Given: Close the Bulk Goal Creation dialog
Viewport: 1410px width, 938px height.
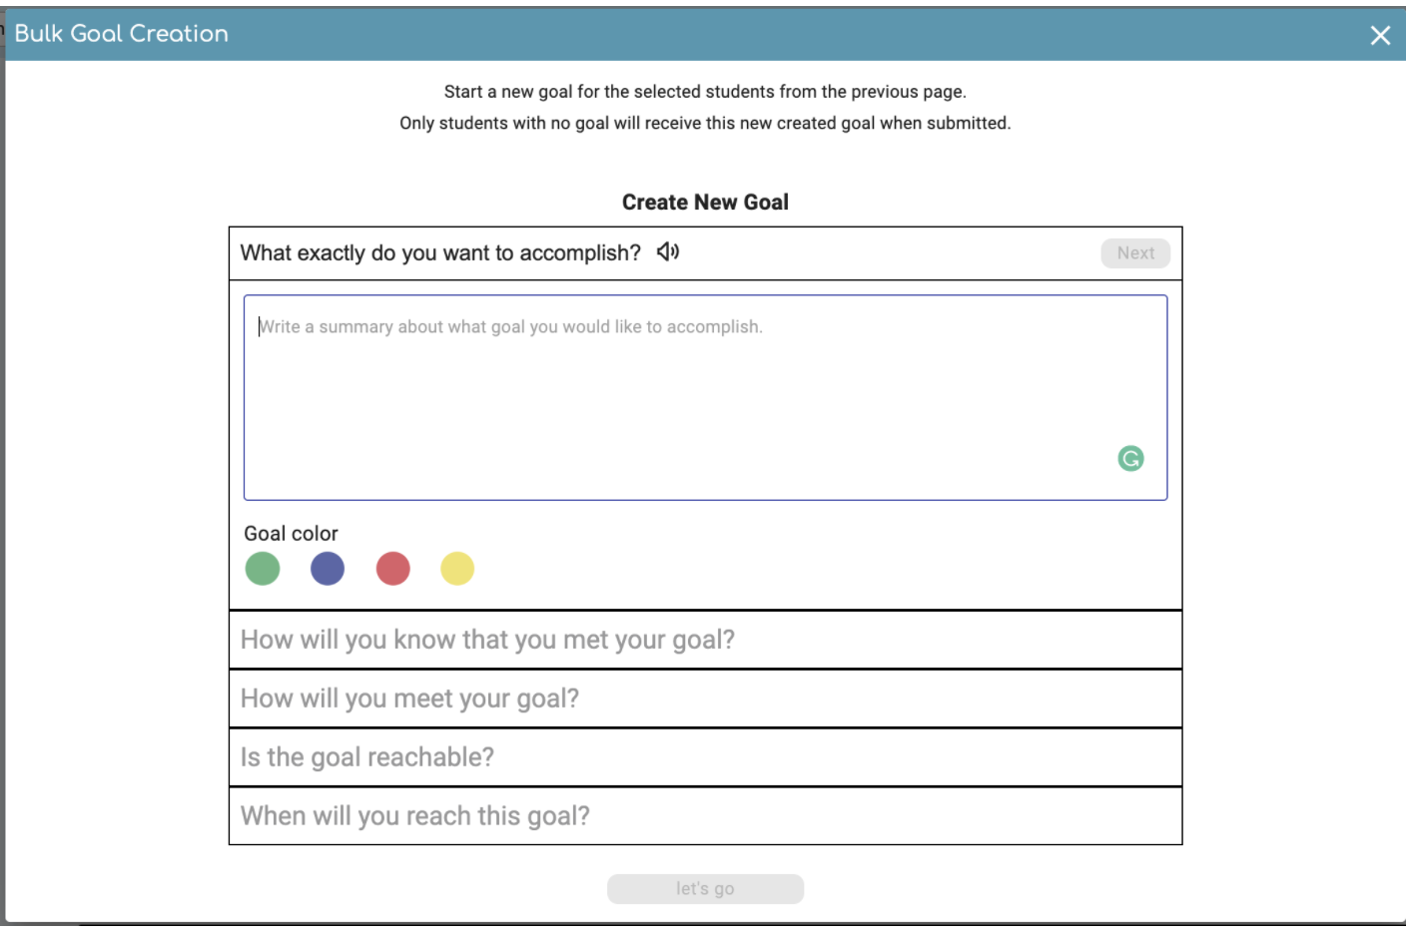Looking at the screenshot, I should 1380,35.
